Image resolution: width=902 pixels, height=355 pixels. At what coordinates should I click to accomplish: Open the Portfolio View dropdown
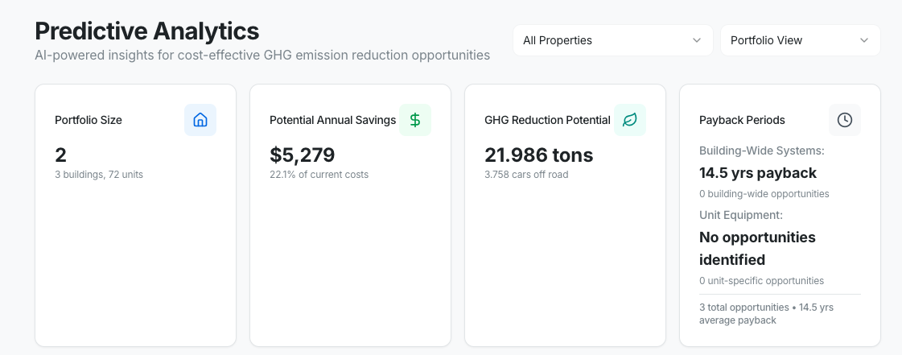(799, 40)
